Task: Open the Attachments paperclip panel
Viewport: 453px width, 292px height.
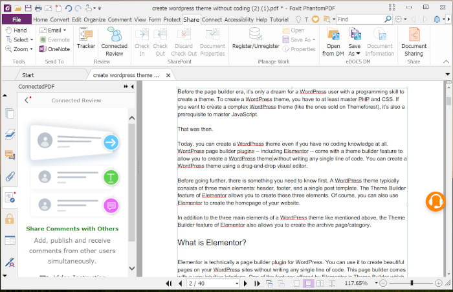Action: pos(10,176)
